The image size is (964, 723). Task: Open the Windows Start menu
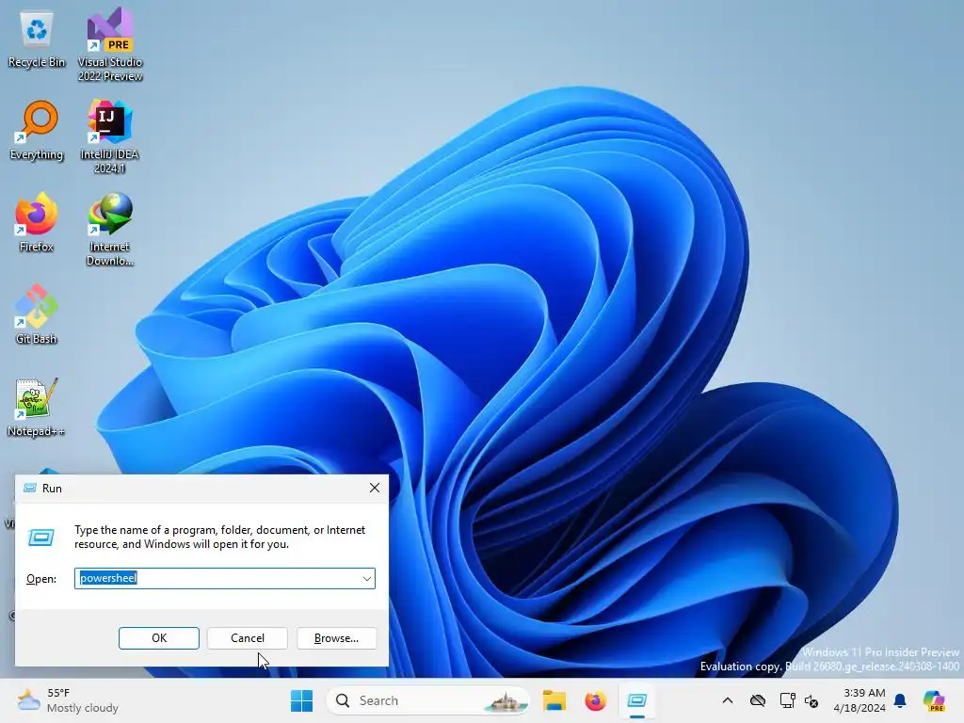click(x=301, y=700)
